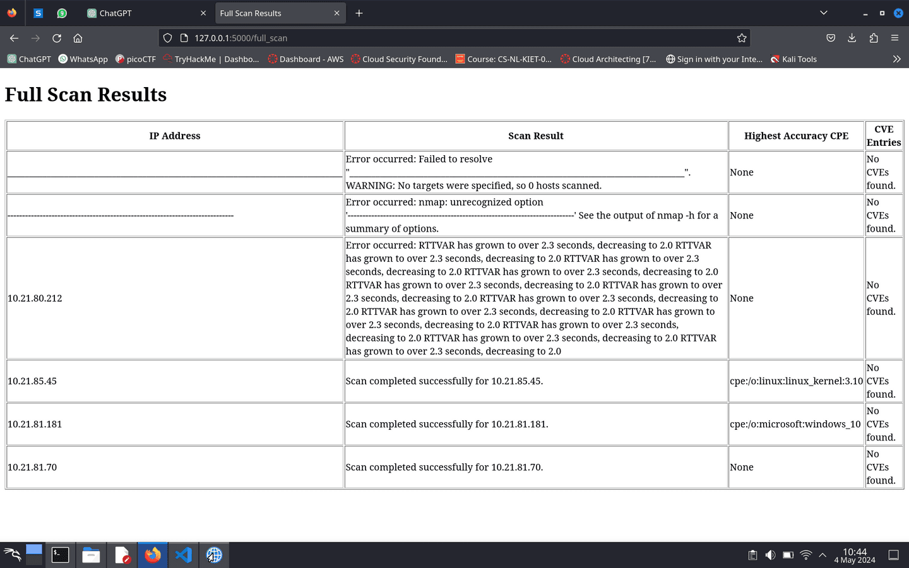
Task: Select IP address 10.21.81.70 cell
Action: click(175, 467)
